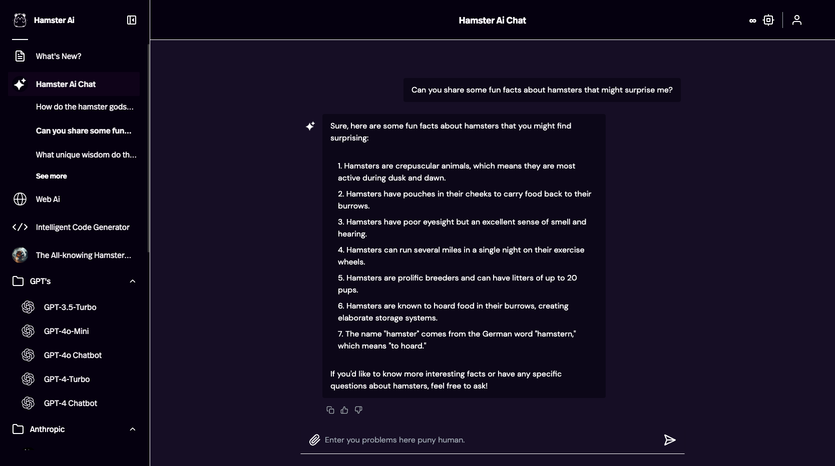
Task: Click the infinity icon in the top toolbar
Action: [x=752, y=21]
